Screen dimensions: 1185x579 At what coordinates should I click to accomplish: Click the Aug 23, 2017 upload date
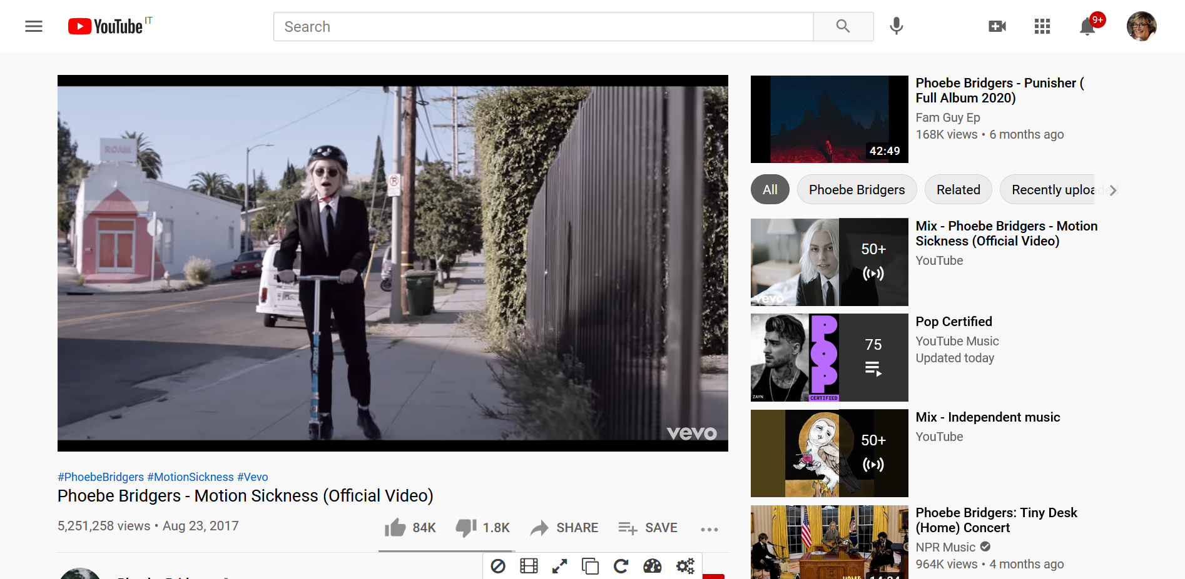(x=200, y=526)
